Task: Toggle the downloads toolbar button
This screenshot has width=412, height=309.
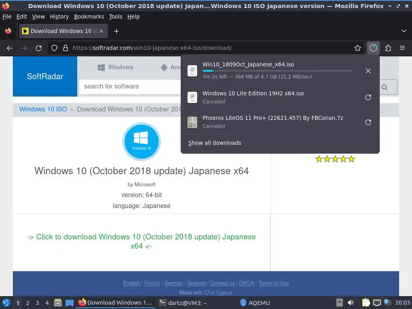Action: coord(373,48)
